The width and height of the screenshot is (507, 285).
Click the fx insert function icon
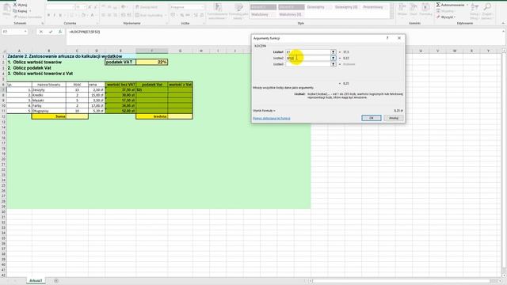(60, 32)
